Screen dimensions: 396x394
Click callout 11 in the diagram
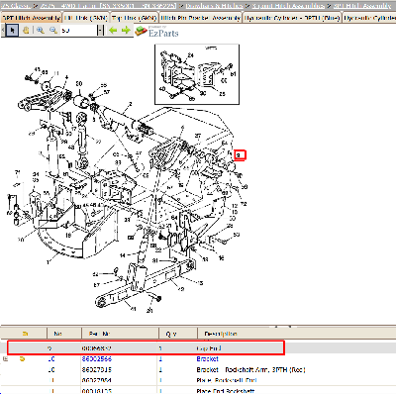56,73
